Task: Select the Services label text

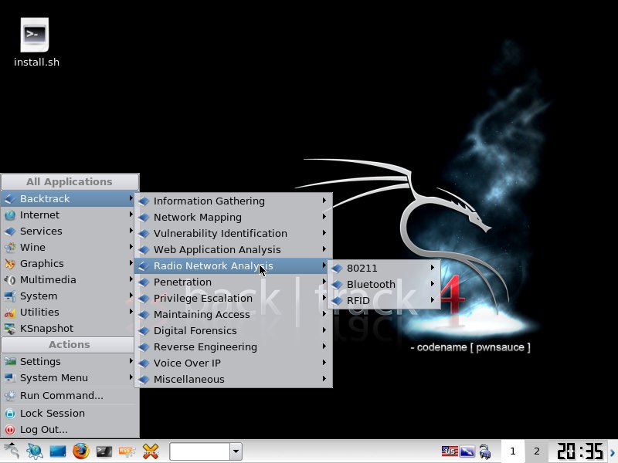Action: [x=41, y=231]
